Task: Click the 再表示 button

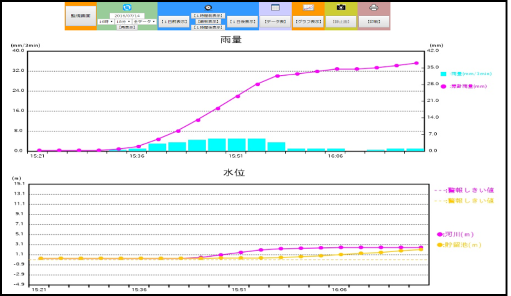Action: (127, 27)
